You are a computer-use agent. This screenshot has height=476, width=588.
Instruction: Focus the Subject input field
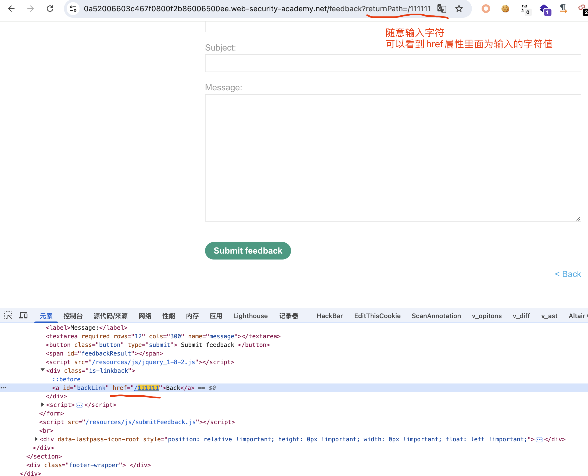[393, 63]
